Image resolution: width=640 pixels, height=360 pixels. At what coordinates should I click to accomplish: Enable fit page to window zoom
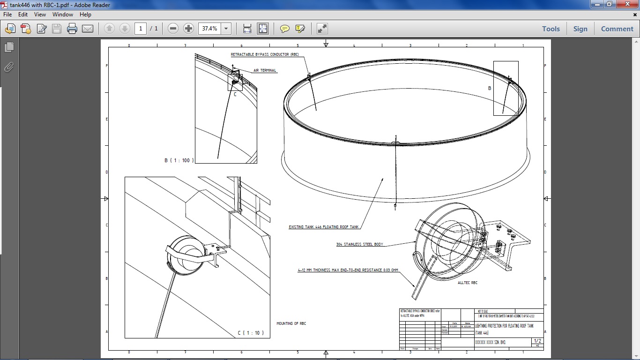tap(263, 28)
